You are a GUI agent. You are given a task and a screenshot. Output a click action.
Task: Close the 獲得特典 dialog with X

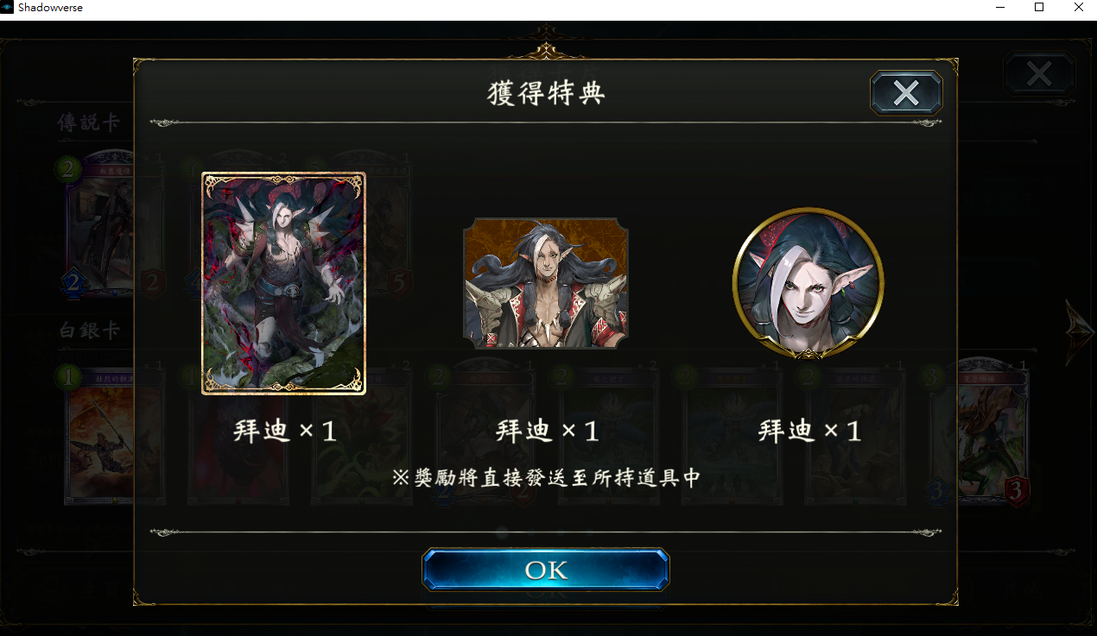[x=906, y=92]
